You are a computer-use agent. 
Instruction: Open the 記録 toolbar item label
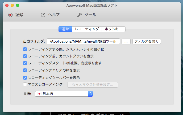19,15
